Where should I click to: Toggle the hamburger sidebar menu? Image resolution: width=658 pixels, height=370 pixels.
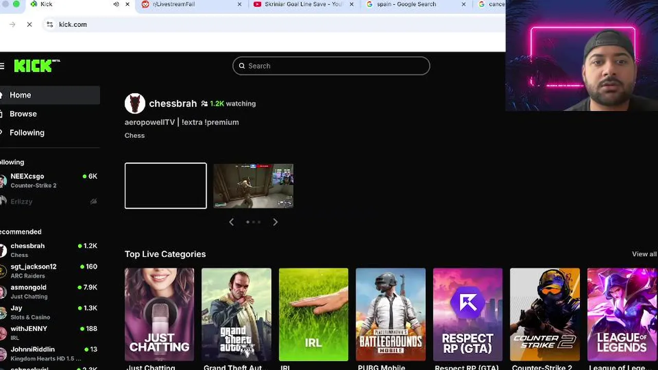(x=2, y=66)
